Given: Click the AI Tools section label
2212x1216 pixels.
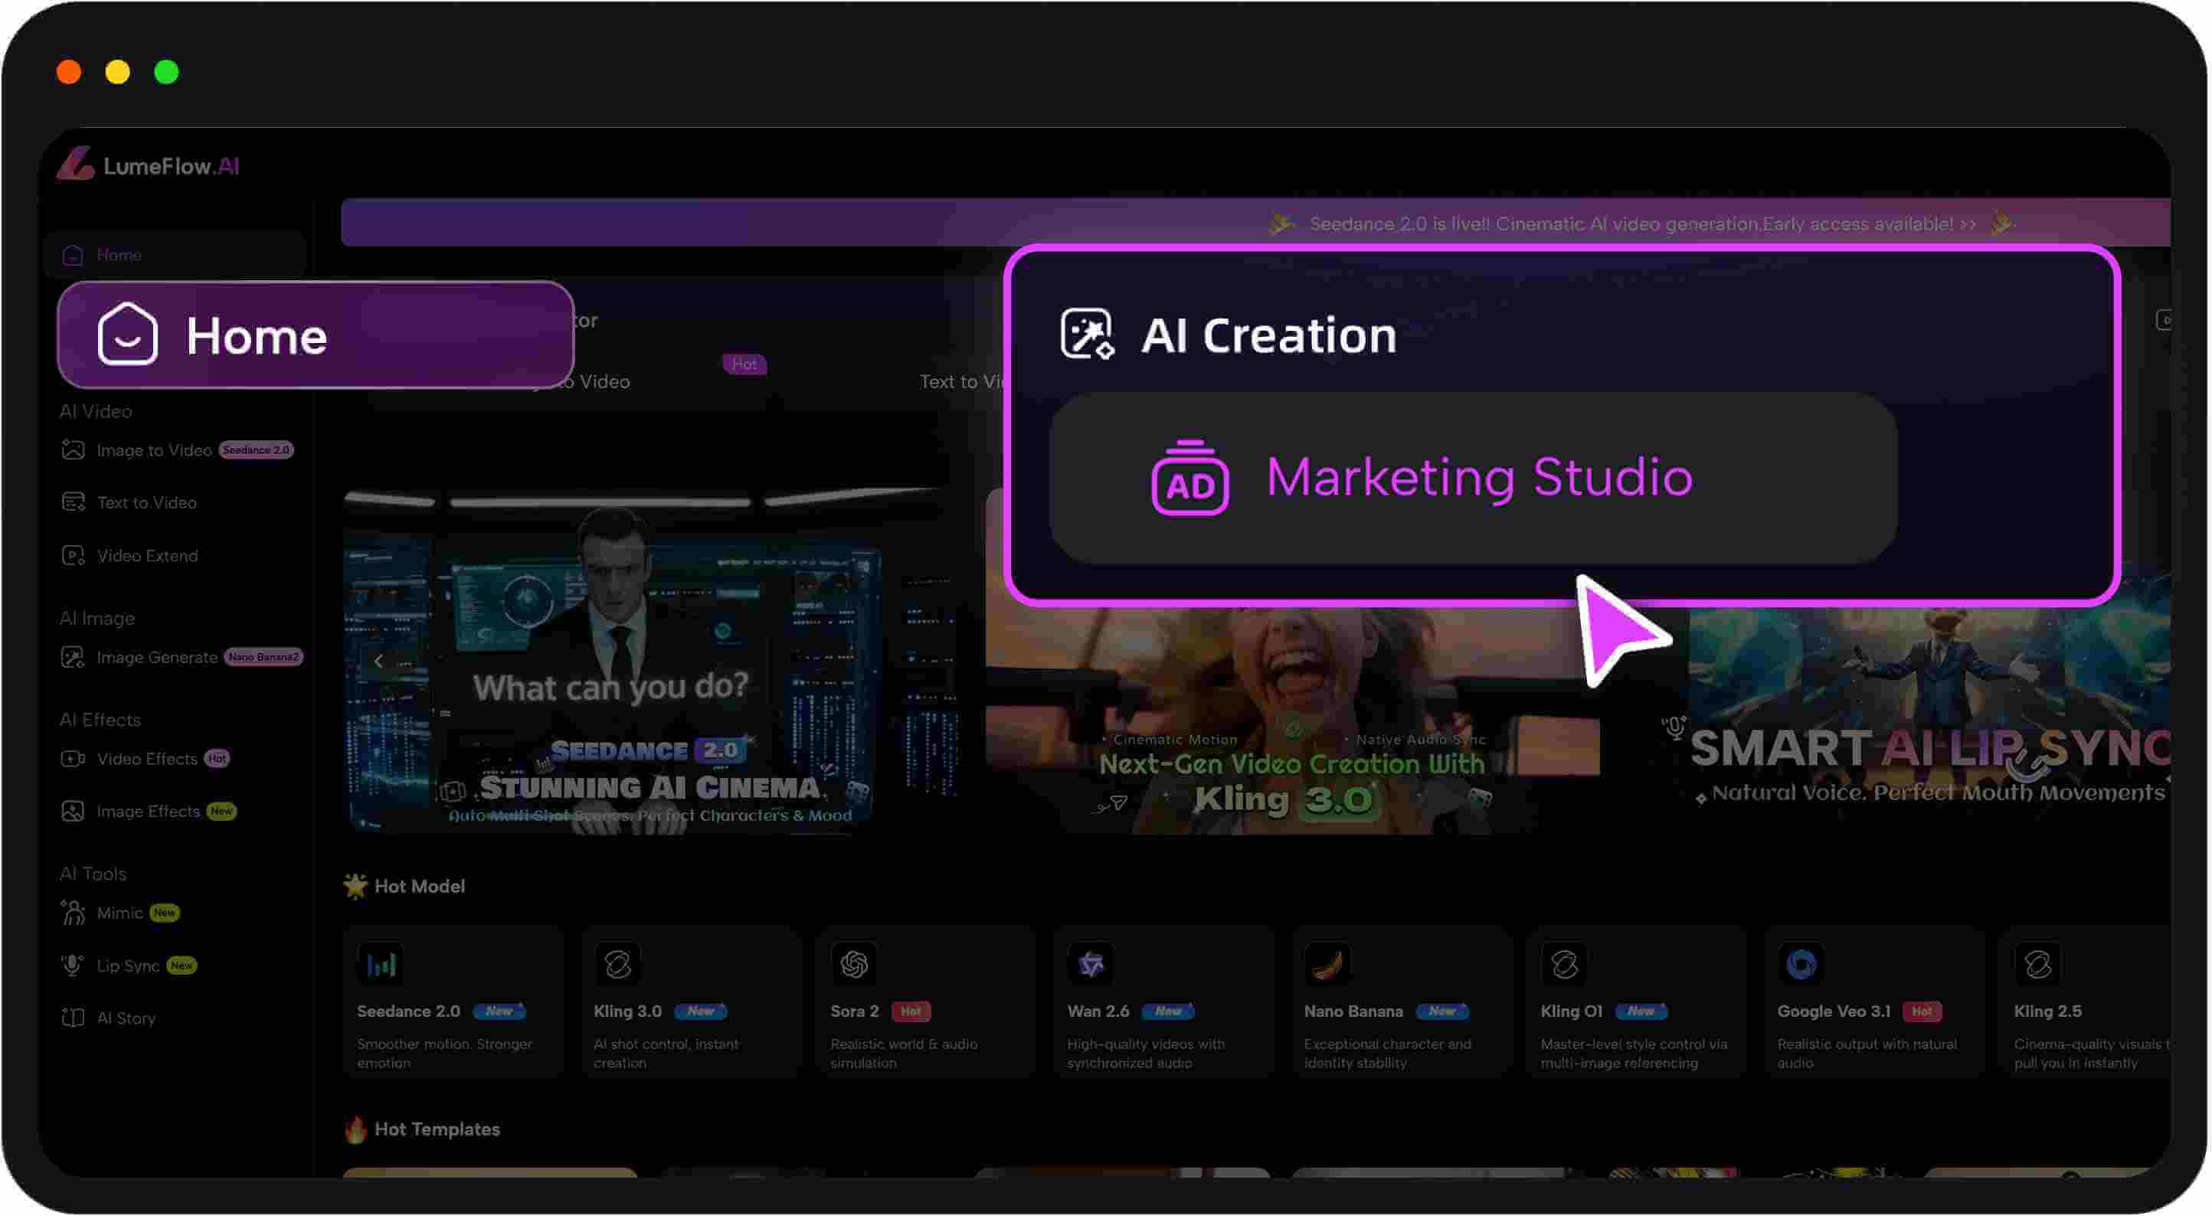Looking at the screenshot, I should (x=93, y=874).
